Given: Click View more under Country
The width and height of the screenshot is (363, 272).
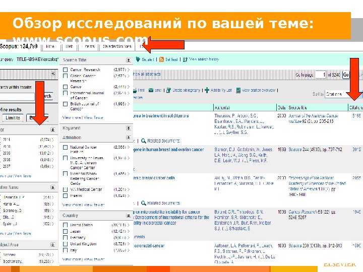Looking at the screenshot, I should [72, 259].
